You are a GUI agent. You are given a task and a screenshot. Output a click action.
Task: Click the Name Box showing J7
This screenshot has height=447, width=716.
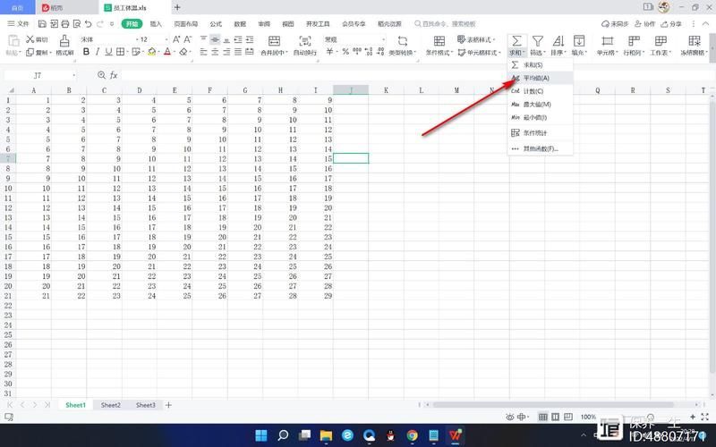pyautogui.click(x=40, y=76)
